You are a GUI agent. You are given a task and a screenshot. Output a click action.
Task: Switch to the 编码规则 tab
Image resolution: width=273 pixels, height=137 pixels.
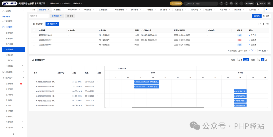click(x=194, y=10)
